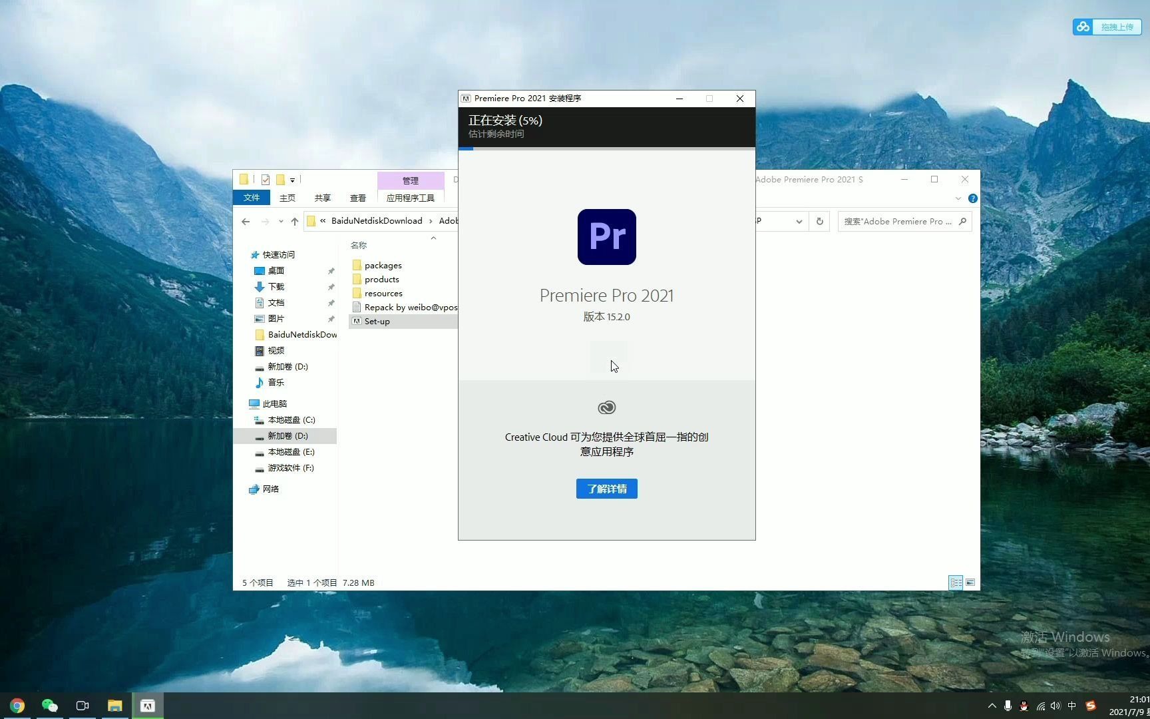The width and height of the screenshot is (1150, 719).
Task: Select 本地磁盘 (C:) drive
Action: [291, 420]
